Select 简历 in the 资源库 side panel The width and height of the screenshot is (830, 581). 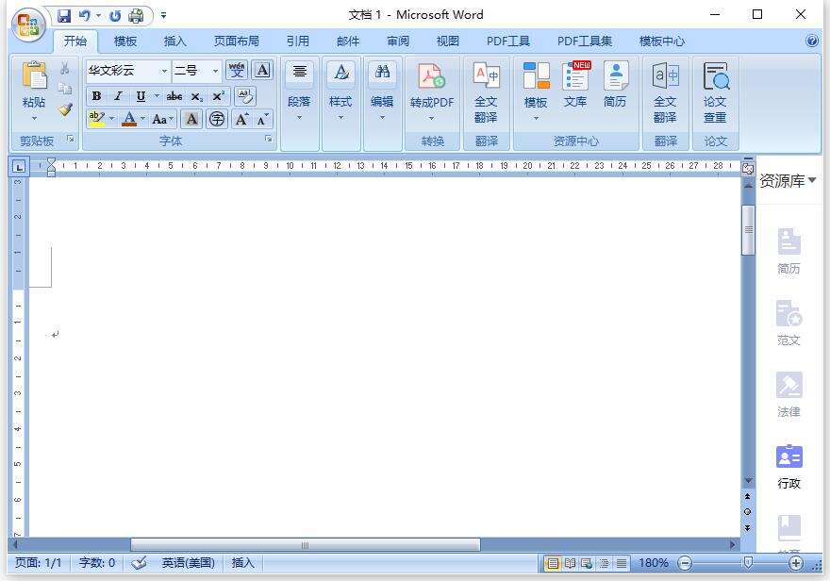point(788,251)
